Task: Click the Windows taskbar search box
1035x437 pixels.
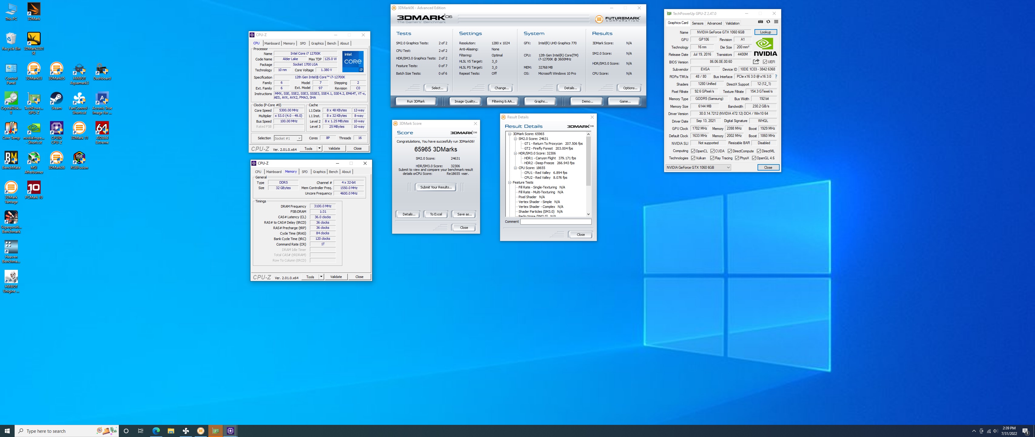Action: 67,431
